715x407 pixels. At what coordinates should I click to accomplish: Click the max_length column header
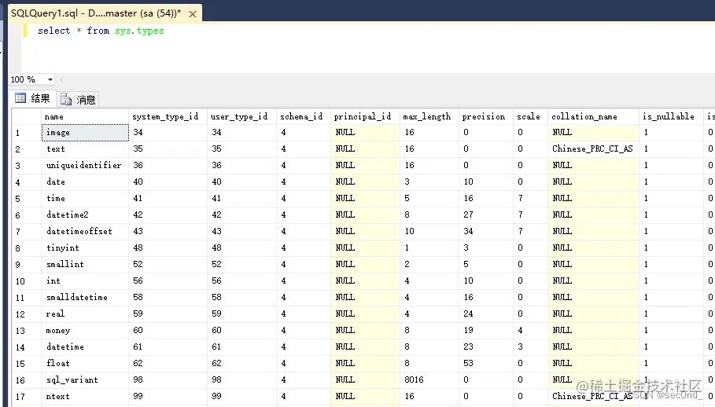(429, 116)
